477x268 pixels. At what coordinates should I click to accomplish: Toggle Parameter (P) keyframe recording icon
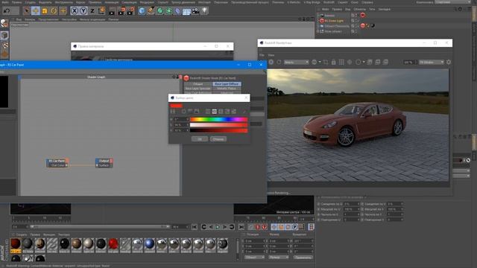click(295, 227)
